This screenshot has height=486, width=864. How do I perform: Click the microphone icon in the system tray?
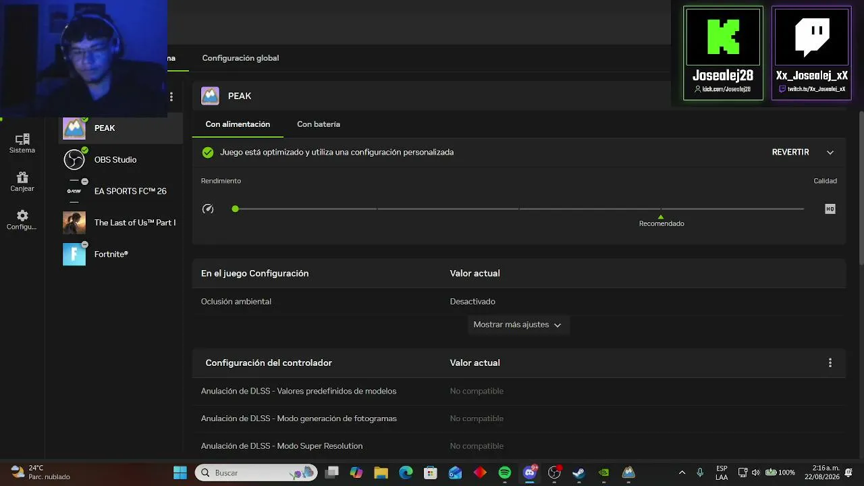click(x=700, y=473)
